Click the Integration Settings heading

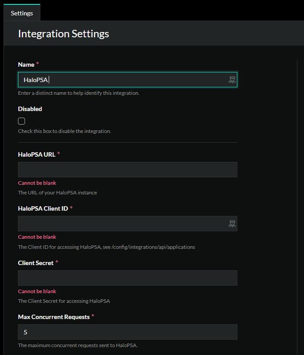(x=64, y=34)
